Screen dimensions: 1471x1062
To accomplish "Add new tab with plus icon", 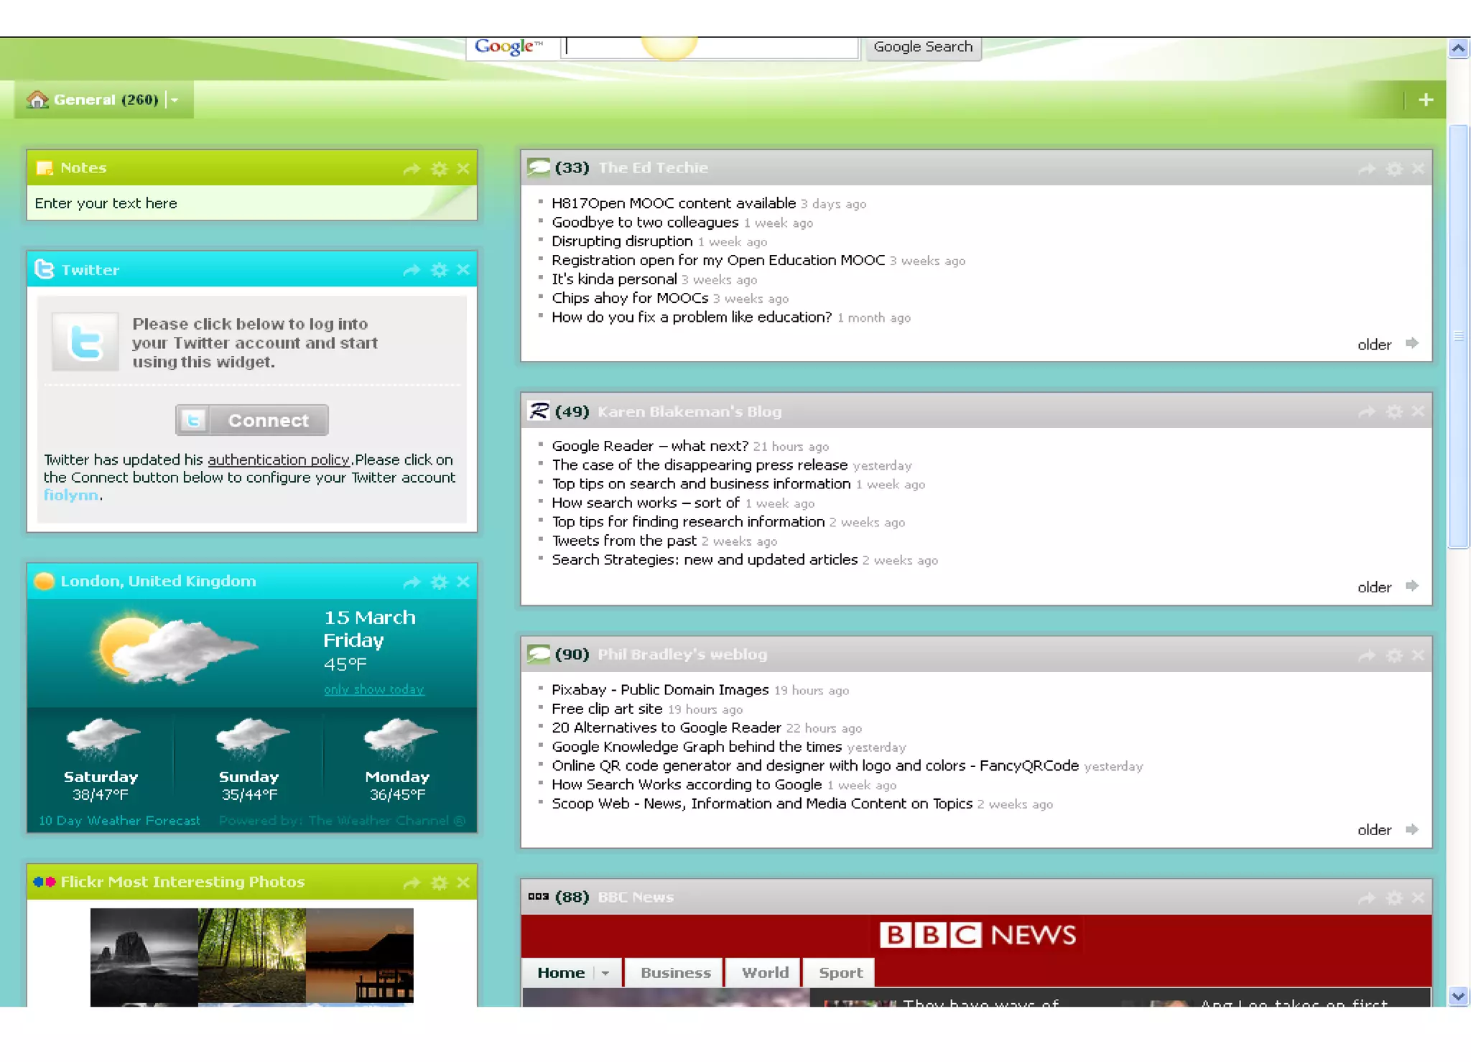I will 1426,100.
